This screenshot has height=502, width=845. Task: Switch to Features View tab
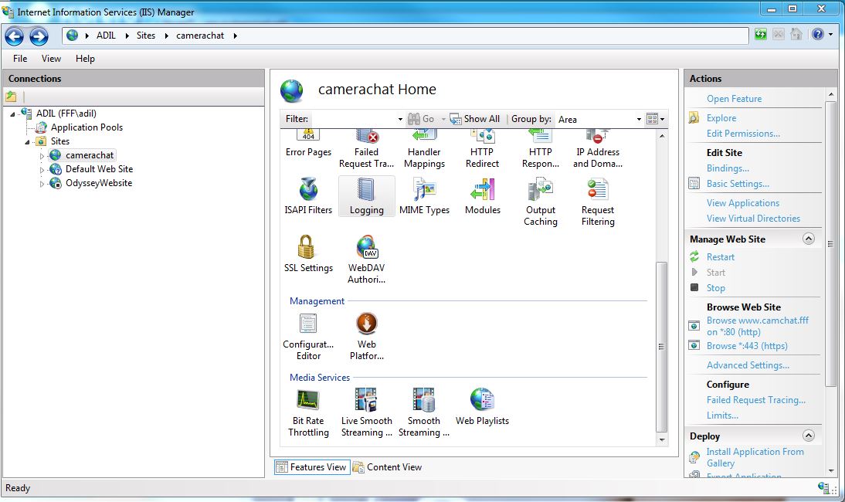point(312,467)
